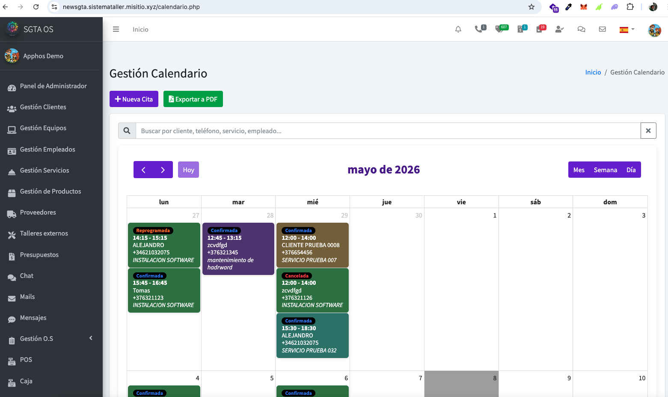Image resolution: width=668 pixels, height=397 pixels.
Task: Open Reprogramada appointment 14:15 - 15:15 ALEJANDRO
Action: [164, 245]
